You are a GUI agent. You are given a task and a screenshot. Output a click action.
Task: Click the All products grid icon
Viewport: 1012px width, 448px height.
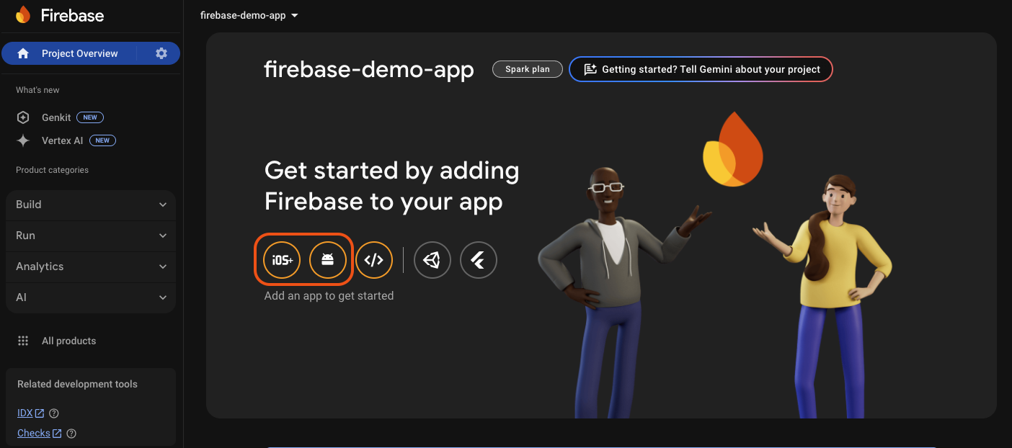click(23, 341)
